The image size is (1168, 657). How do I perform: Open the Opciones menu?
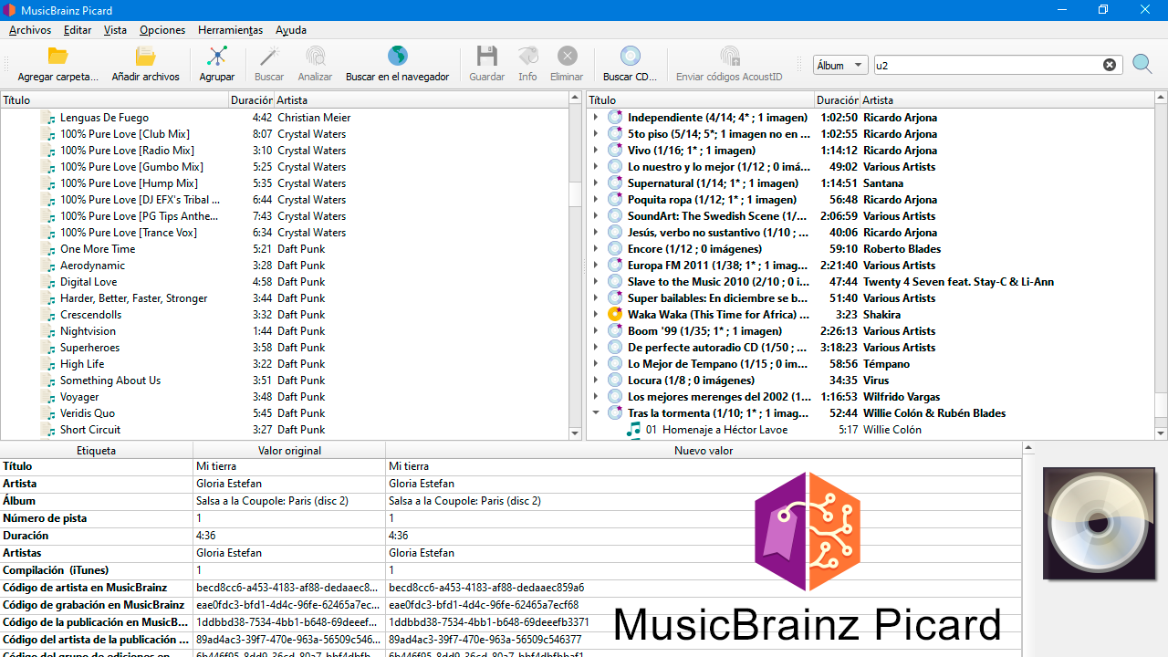coord(162,30)
